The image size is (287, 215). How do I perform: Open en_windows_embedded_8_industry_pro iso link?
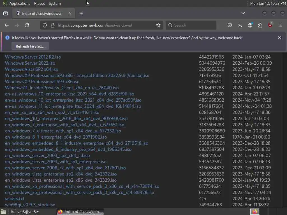pos(68,149)
